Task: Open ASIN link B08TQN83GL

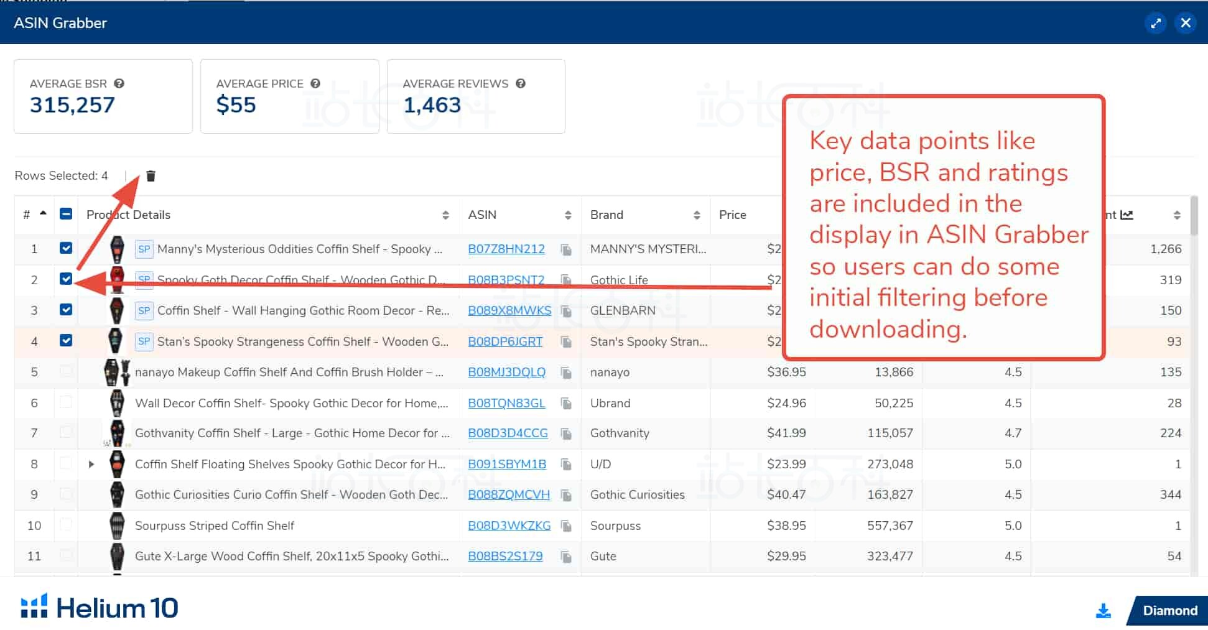Action: (506, 403)
